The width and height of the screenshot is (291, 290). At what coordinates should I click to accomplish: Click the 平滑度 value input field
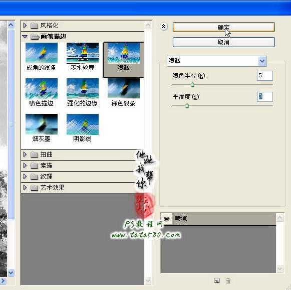point(265,97)
